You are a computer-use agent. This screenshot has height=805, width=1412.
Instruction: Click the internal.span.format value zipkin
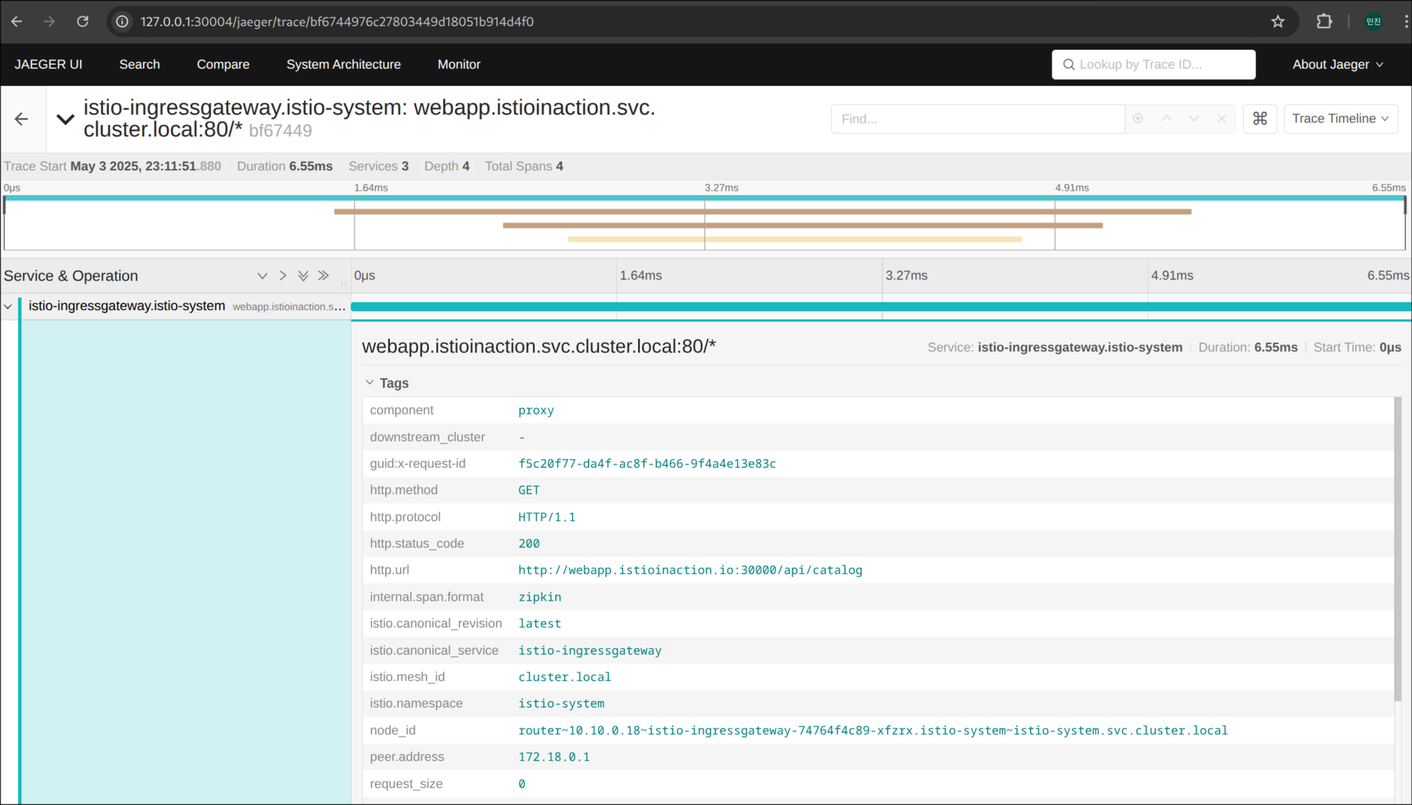(540, 597)
